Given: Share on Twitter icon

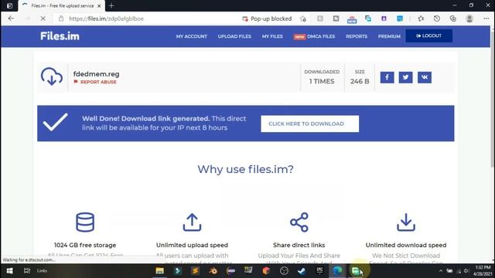Looking at the screenshot, I should pyautogui.click(x=405, y=77).
